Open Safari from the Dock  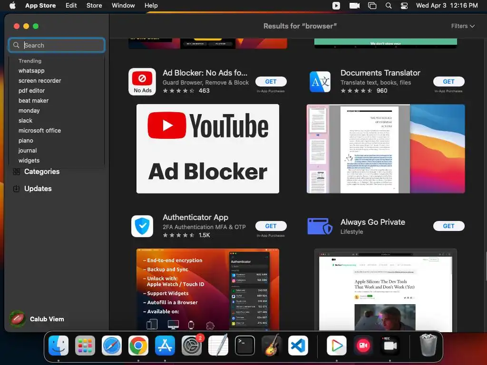[x=112, y=346]
